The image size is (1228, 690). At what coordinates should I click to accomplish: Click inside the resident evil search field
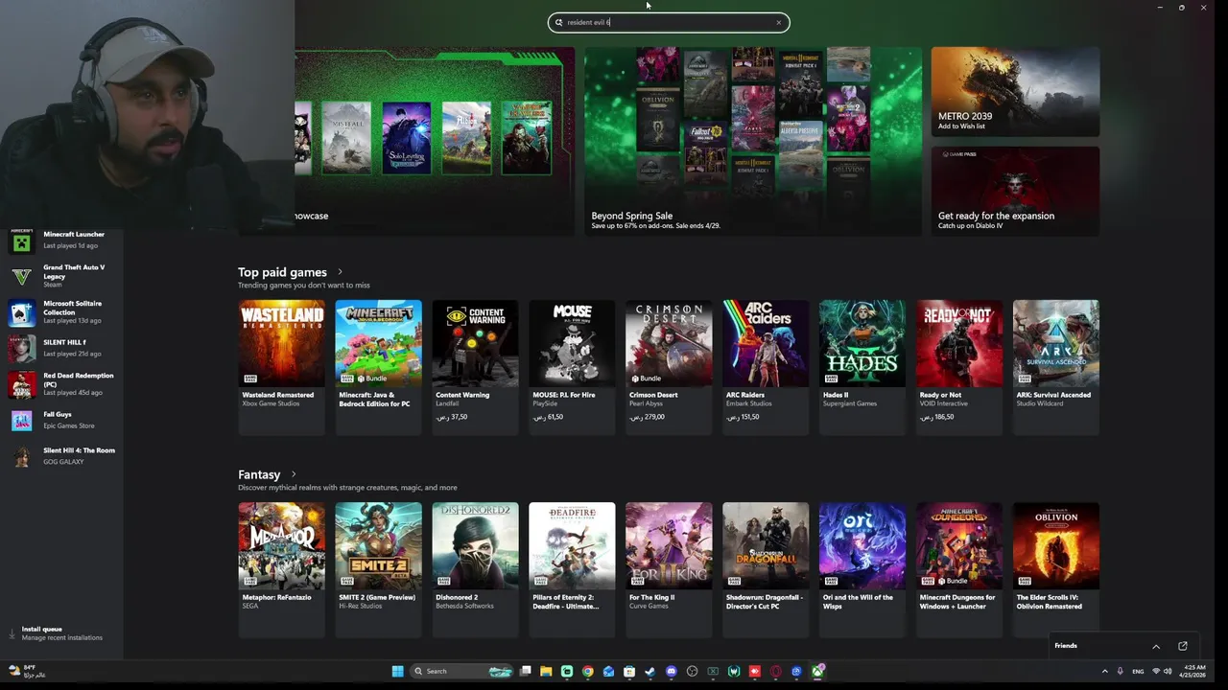click(x=669, y=22)
